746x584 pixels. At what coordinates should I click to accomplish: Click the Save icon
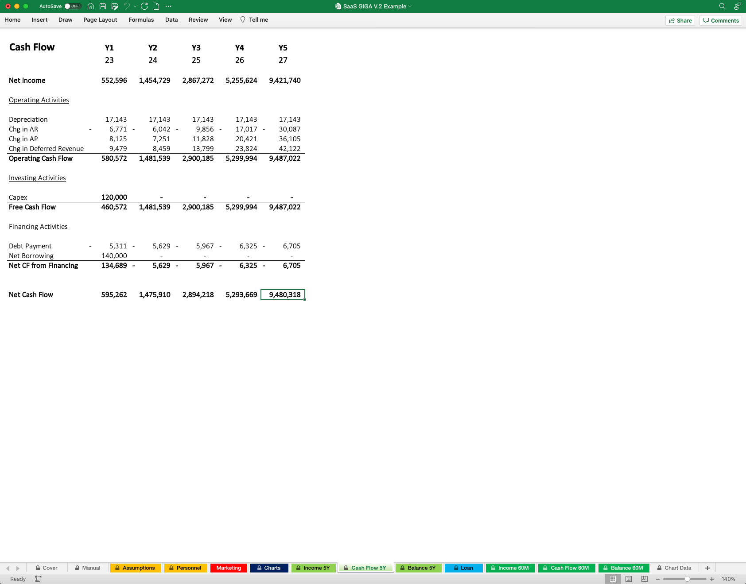pos(103,6)
